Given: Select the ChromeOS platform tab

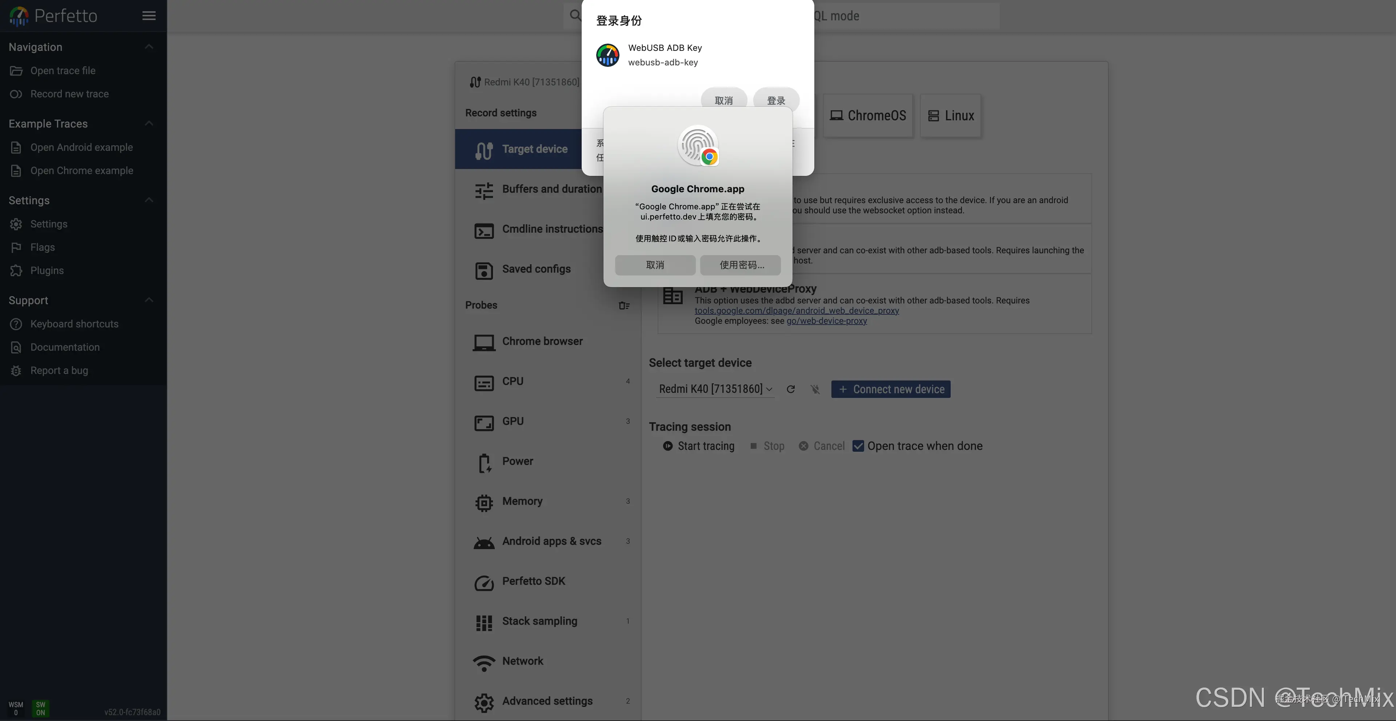Looking at the screenshot, I should pyautogui.click(x=868, y=115).
